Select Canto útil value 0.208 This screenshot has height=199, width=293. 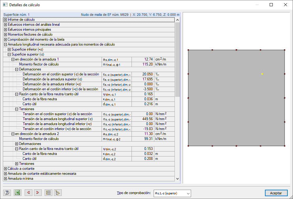[143, 159]
